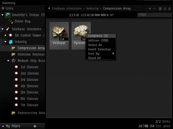Click the Intensive Reprocessing Array icon

coord(14,54)
